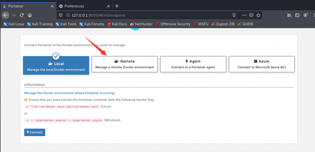
Task: Click the Connect button
Action: click(x=35, y=132)
